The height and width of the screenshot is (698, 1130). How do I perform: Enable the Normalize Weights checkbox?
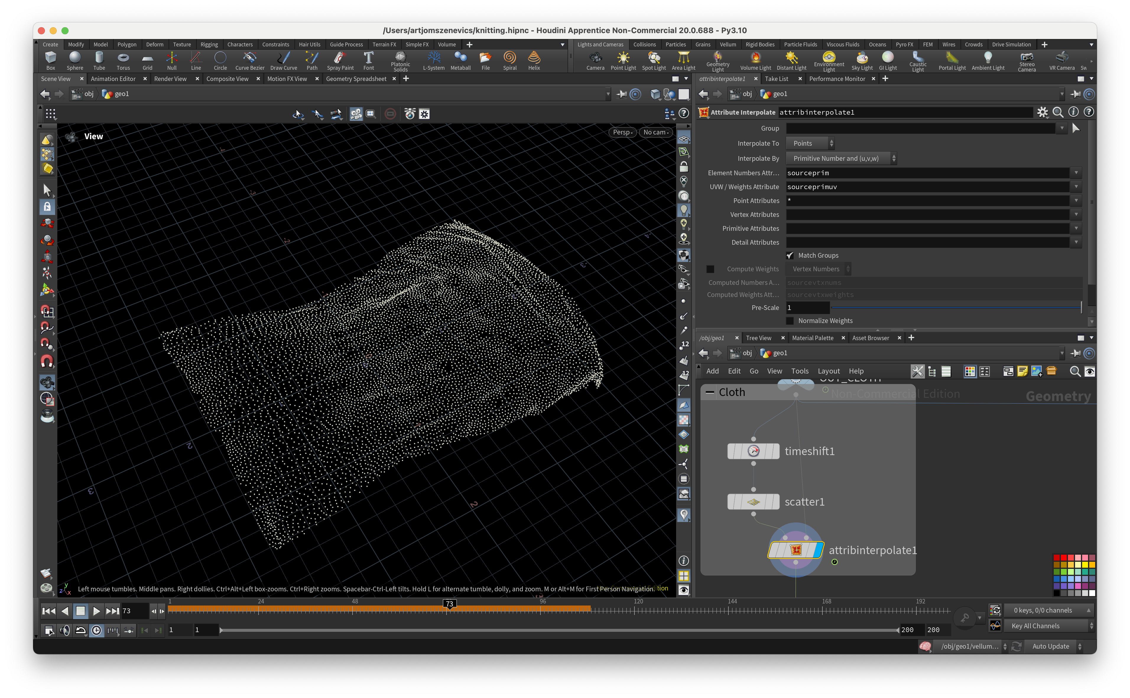pyautogui.click(x=790, y=321)
